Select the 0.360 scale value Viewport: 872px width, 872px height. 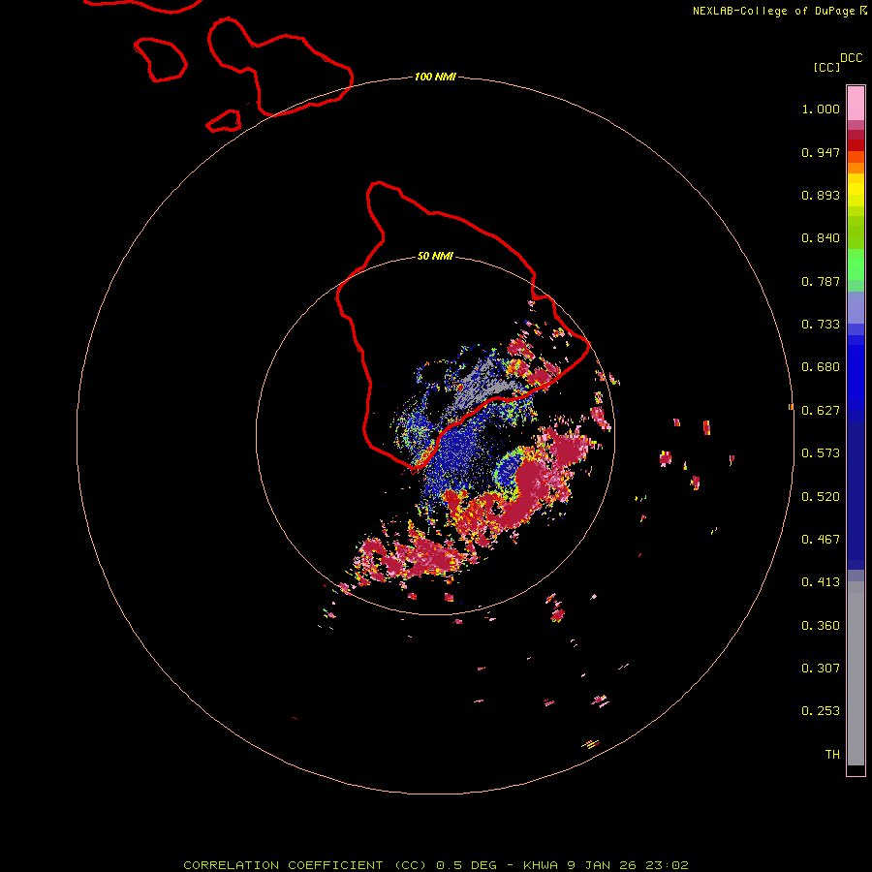(x=821, y=626)
